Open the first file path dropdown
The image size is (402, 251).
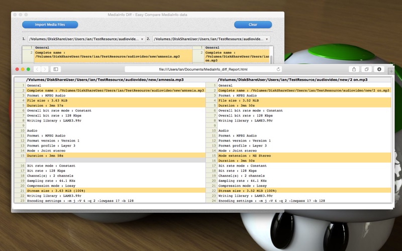click(86, 39)
